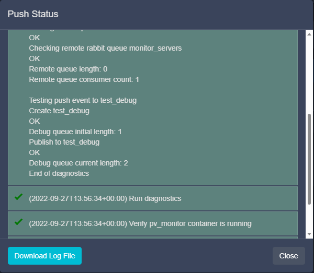
Task: Click the 'End of diagnostics' log line
Action: pos(59,173)
